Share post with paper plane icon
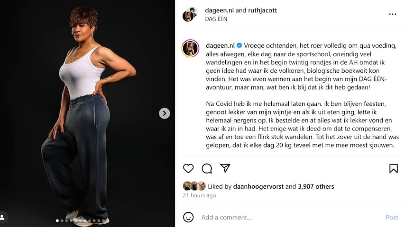The image size is (405, 227). coord(225,168)
